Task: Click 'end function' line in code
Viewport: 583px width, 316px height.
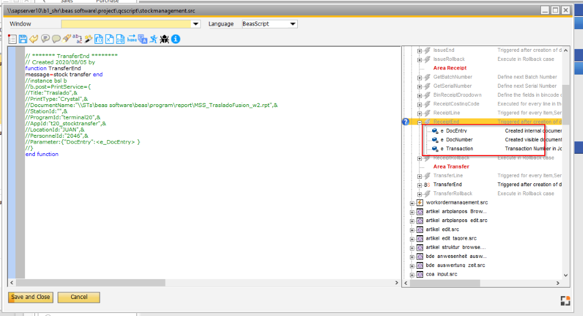Action: coord(42,154)
